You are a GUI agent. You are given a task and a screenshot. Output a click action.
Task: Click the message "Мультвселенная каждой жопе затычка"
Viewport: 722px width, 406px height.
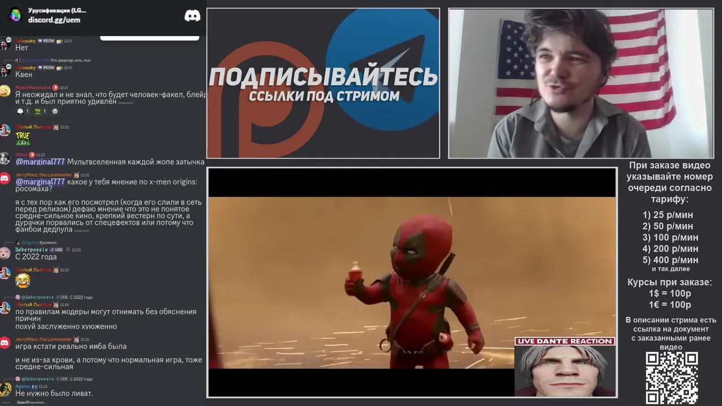[135, 162]
